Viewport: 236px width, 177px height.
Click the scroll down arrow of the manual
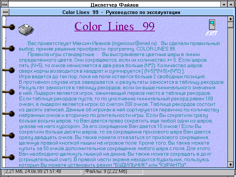(230, 164)
